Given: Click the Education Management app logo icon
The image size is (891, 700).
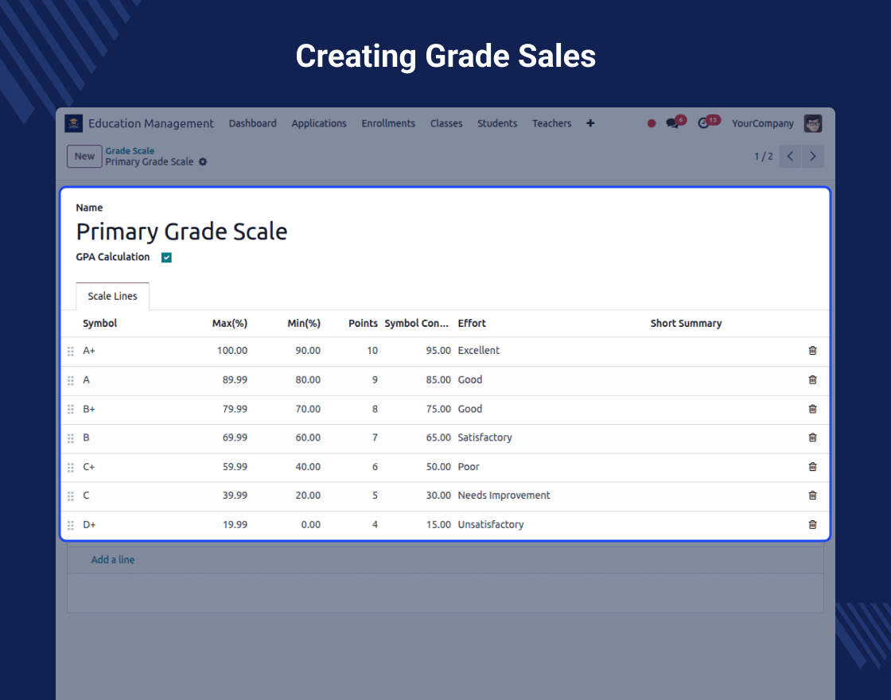Looking at the screenshot, I should [73, 123].
